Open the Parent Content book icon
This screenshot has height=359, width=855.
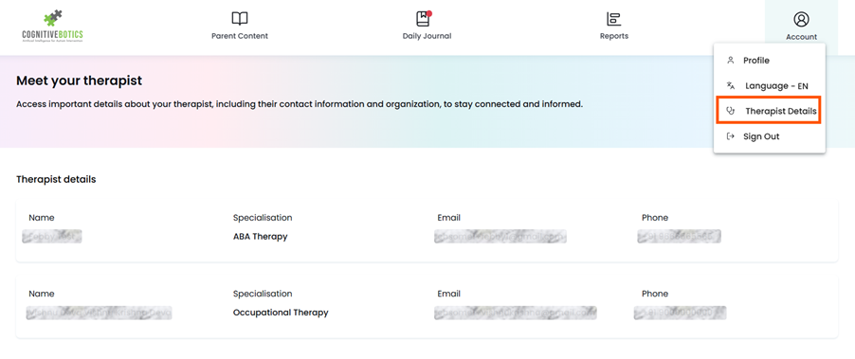pyautogui.click(x=240, y=19)
